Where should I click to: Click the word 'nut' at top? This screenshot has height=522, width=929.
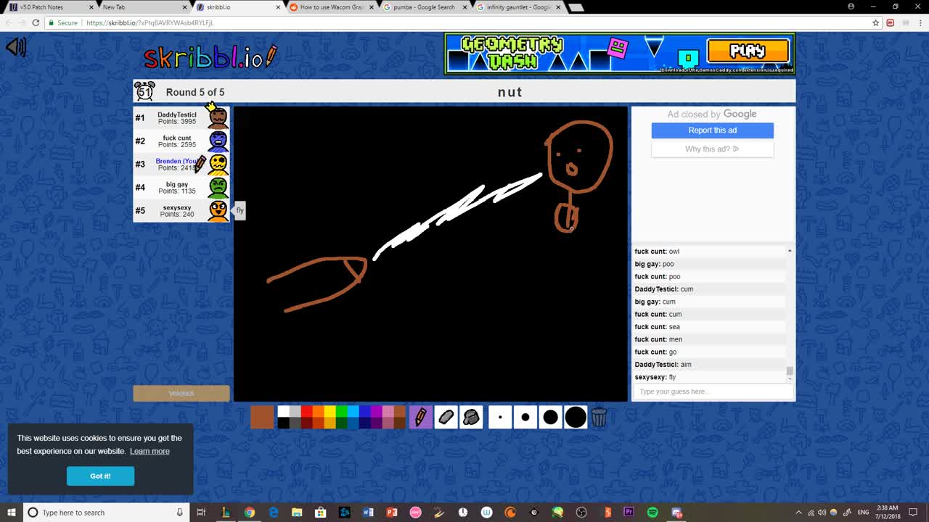point(510,92)
